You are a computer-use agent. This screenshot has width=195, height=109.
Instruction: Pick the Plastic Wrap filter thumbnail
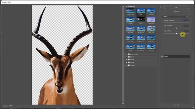(x=151, y=29)
